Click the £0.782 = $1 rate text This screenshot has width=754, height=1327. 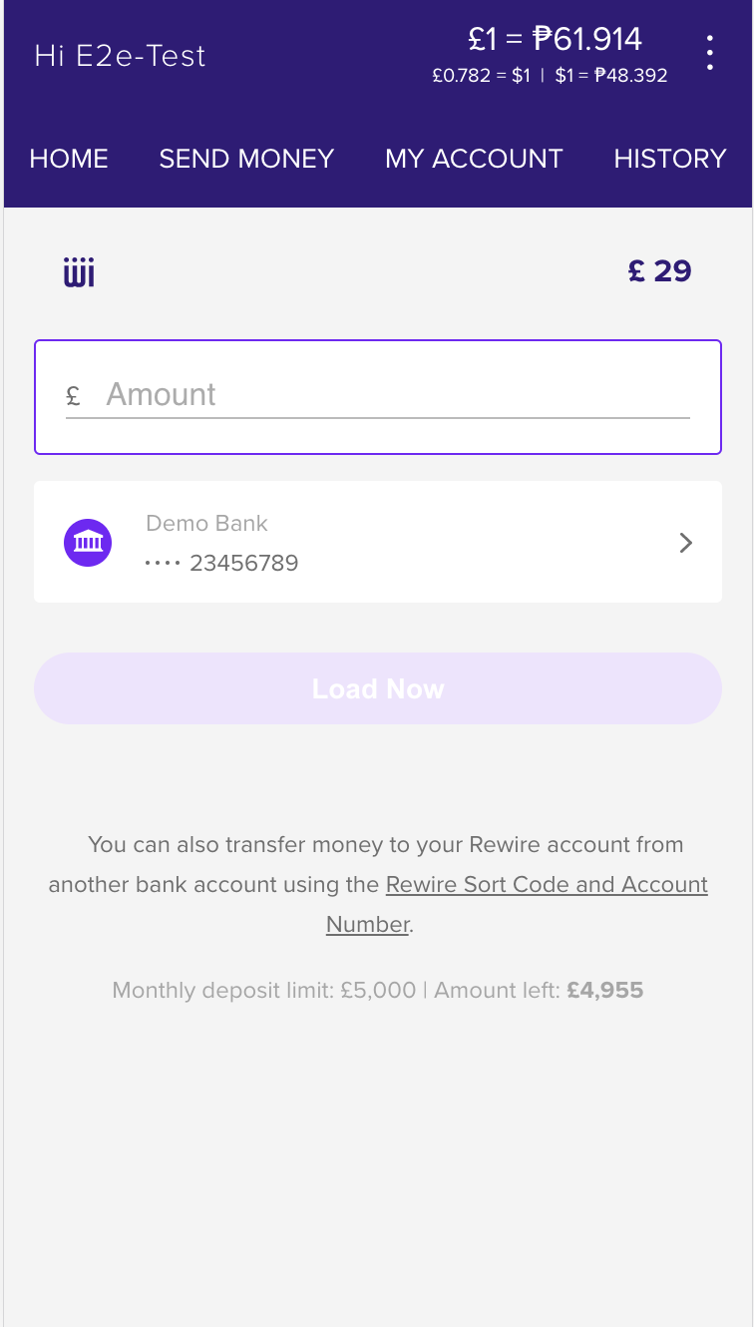[x=481, y=76]
